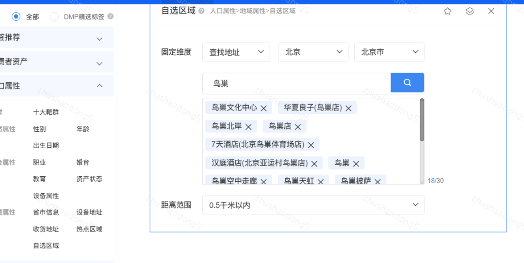Image resolution: width=524 pixels, height=263 pixels.
Task: Select the 教育 tag
Action: point(39,179)
